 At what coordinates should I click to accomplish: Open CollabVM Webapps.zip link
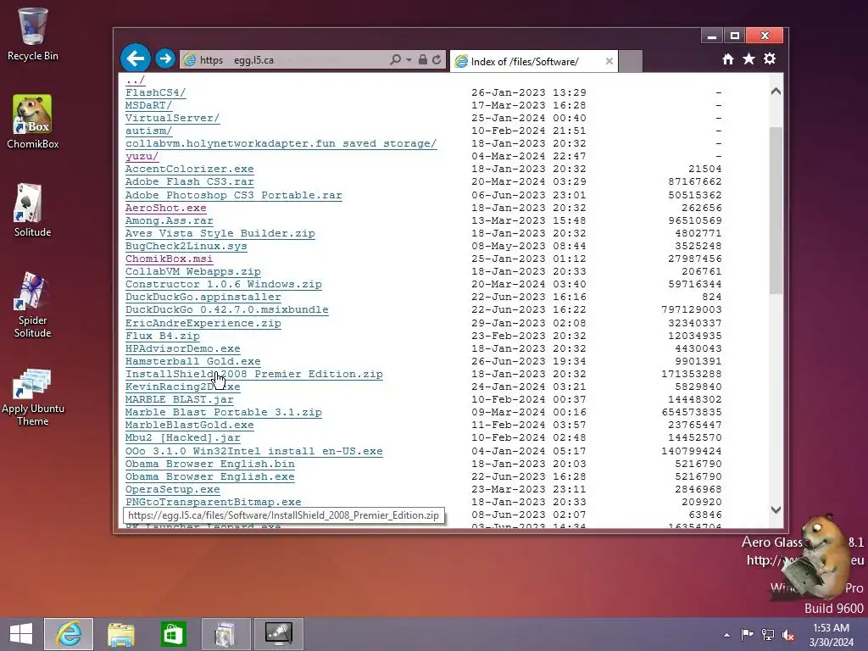tap(192, 272)
